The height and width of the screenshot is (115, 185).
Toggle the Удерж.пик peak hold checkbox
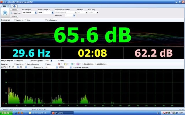(11, 13)
